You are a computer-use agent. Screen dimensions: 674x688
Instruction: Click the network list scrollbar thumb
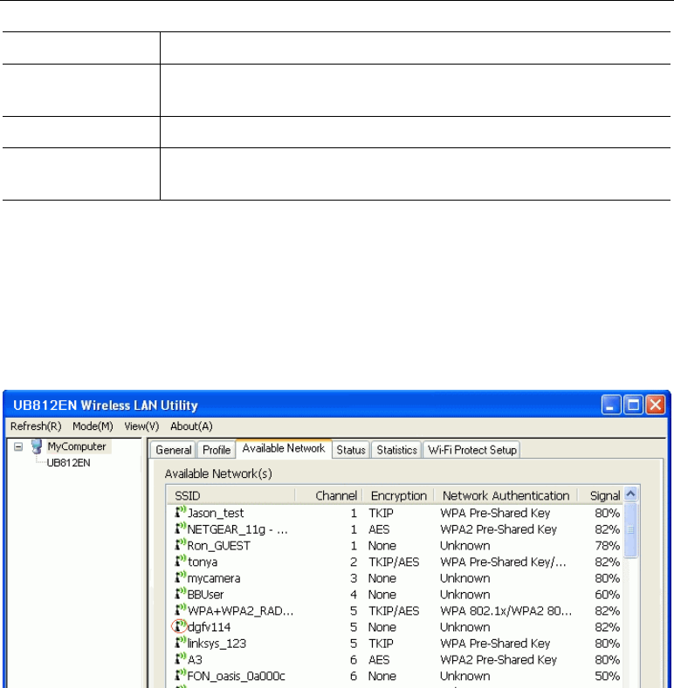pyautogui.click(x=631, y=530)
